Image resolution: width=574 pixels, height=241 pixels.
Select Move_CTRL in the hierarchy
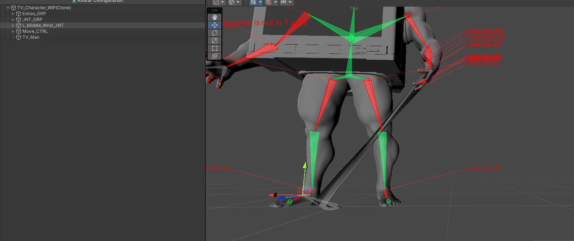(x=35, y=31)
